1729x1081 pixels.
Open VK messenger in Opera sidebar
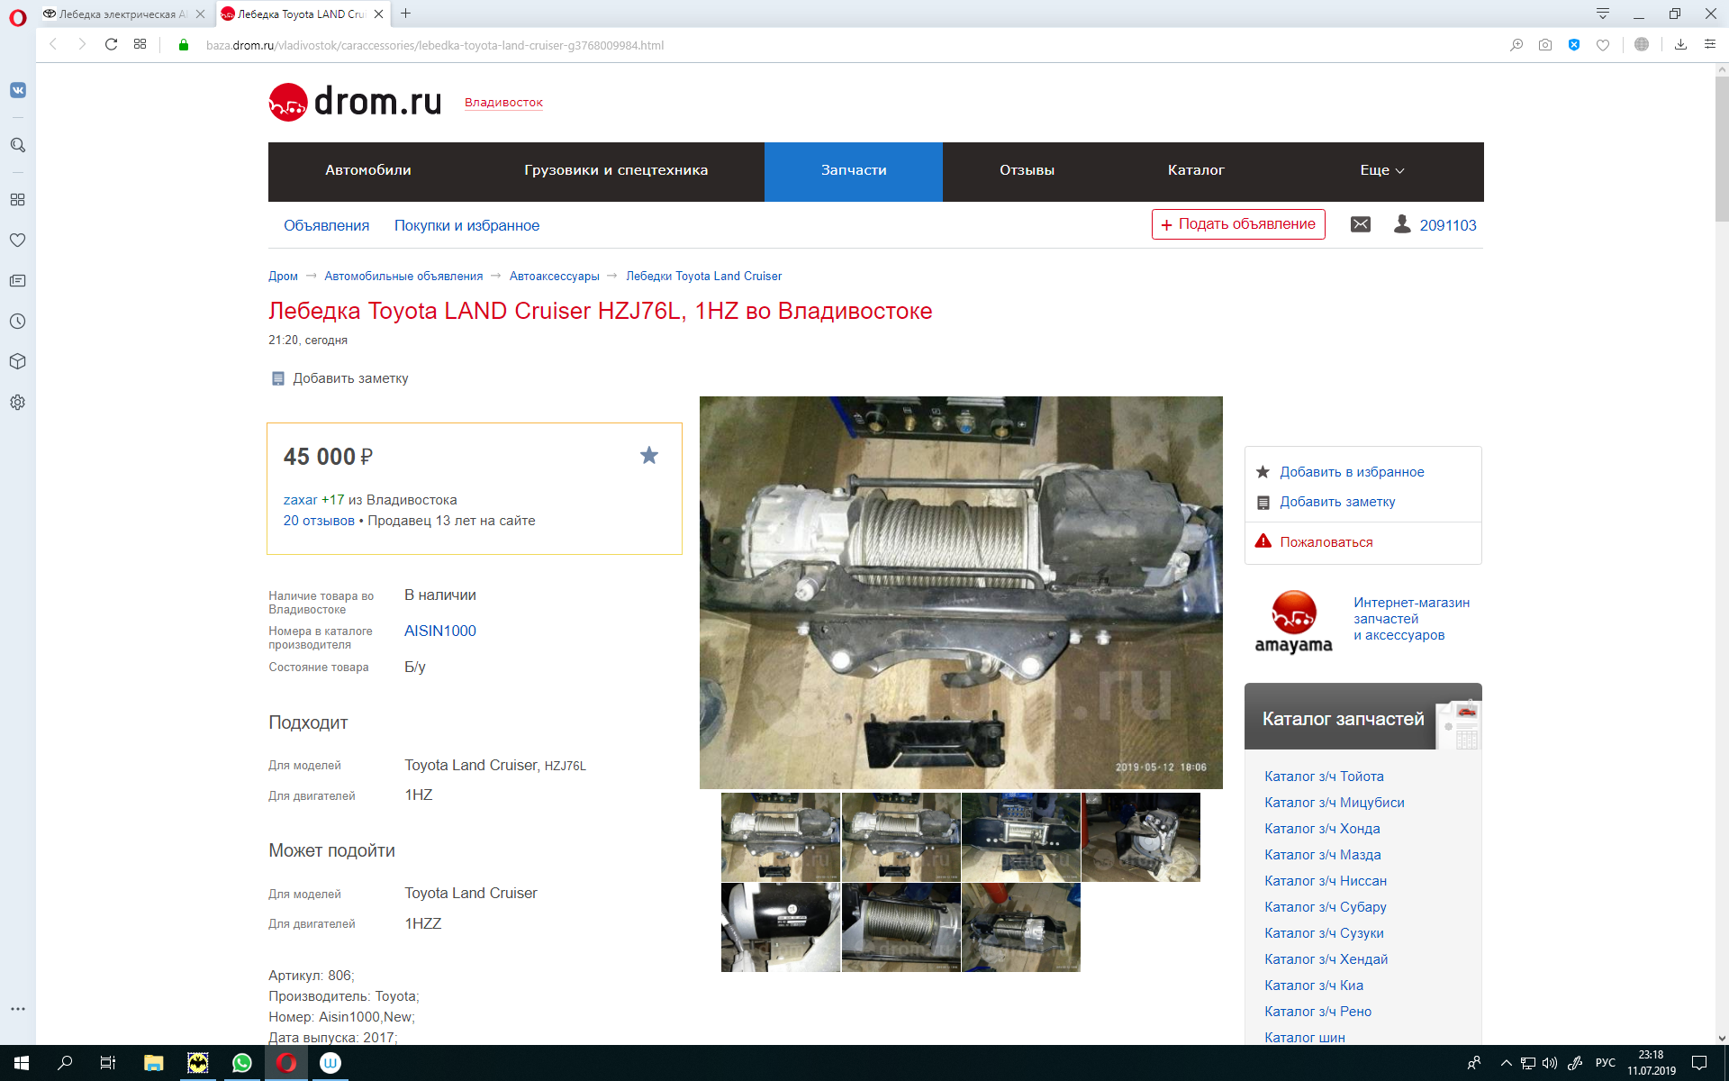(x=18, y=90)
